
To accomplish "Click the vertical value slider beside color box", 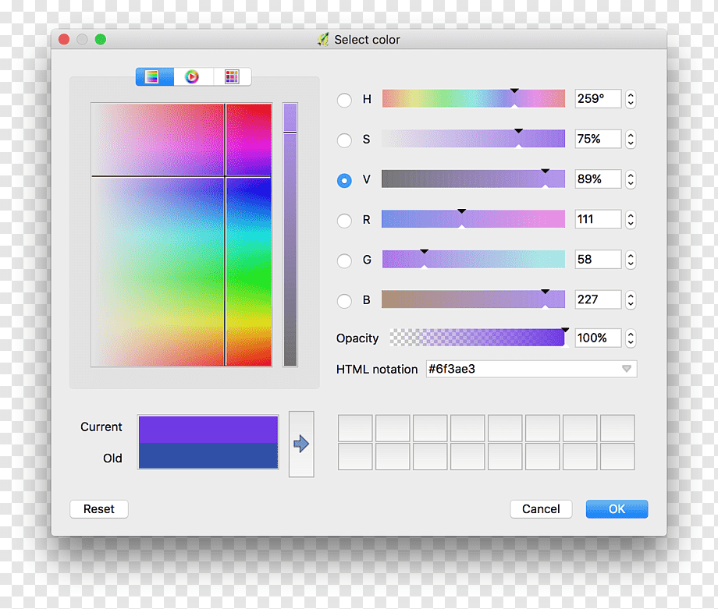I will click(290, 234).
